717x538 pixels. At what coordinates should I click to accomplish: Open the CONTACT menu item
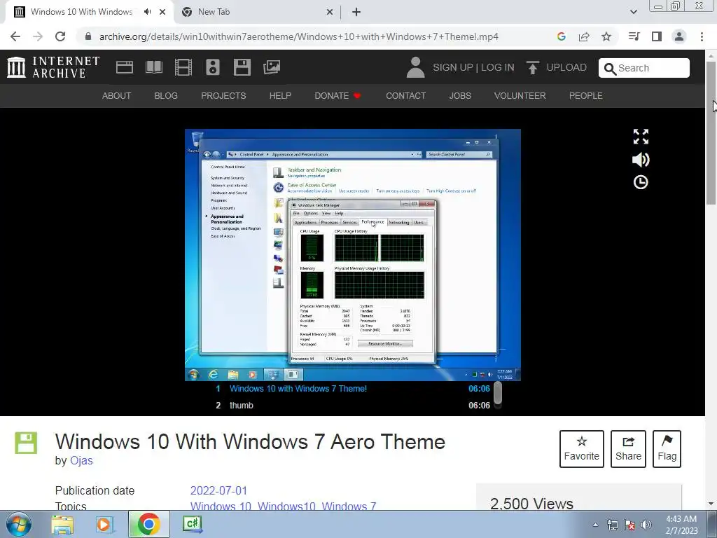(405, 95)
